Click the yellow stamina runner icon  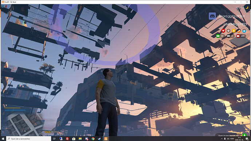coord(234,31)
